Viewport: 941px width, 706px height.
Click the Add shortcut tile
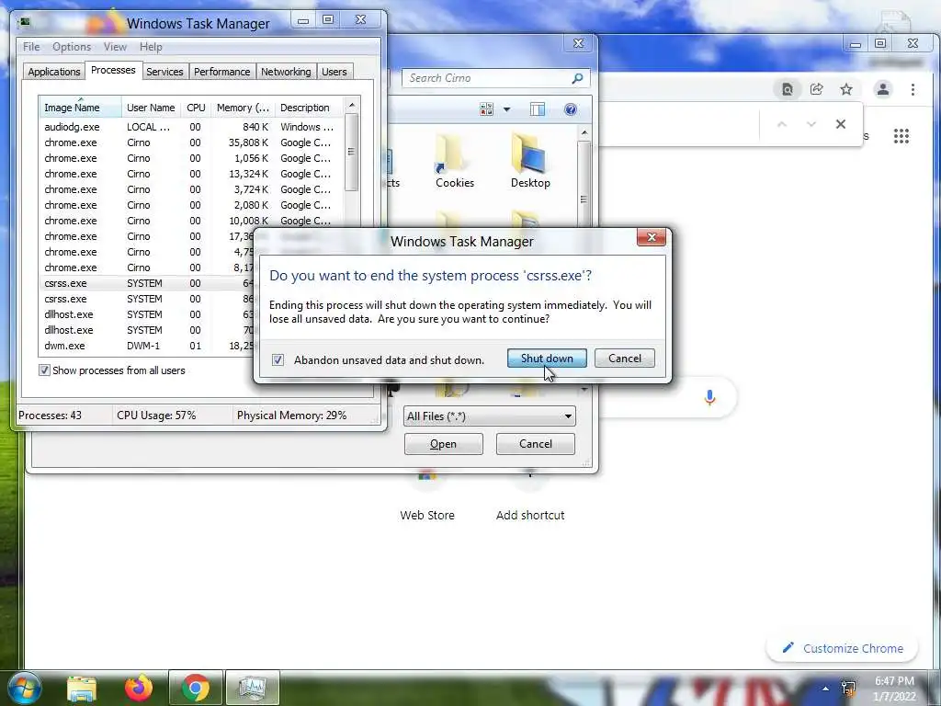click(x=530, y=497)
